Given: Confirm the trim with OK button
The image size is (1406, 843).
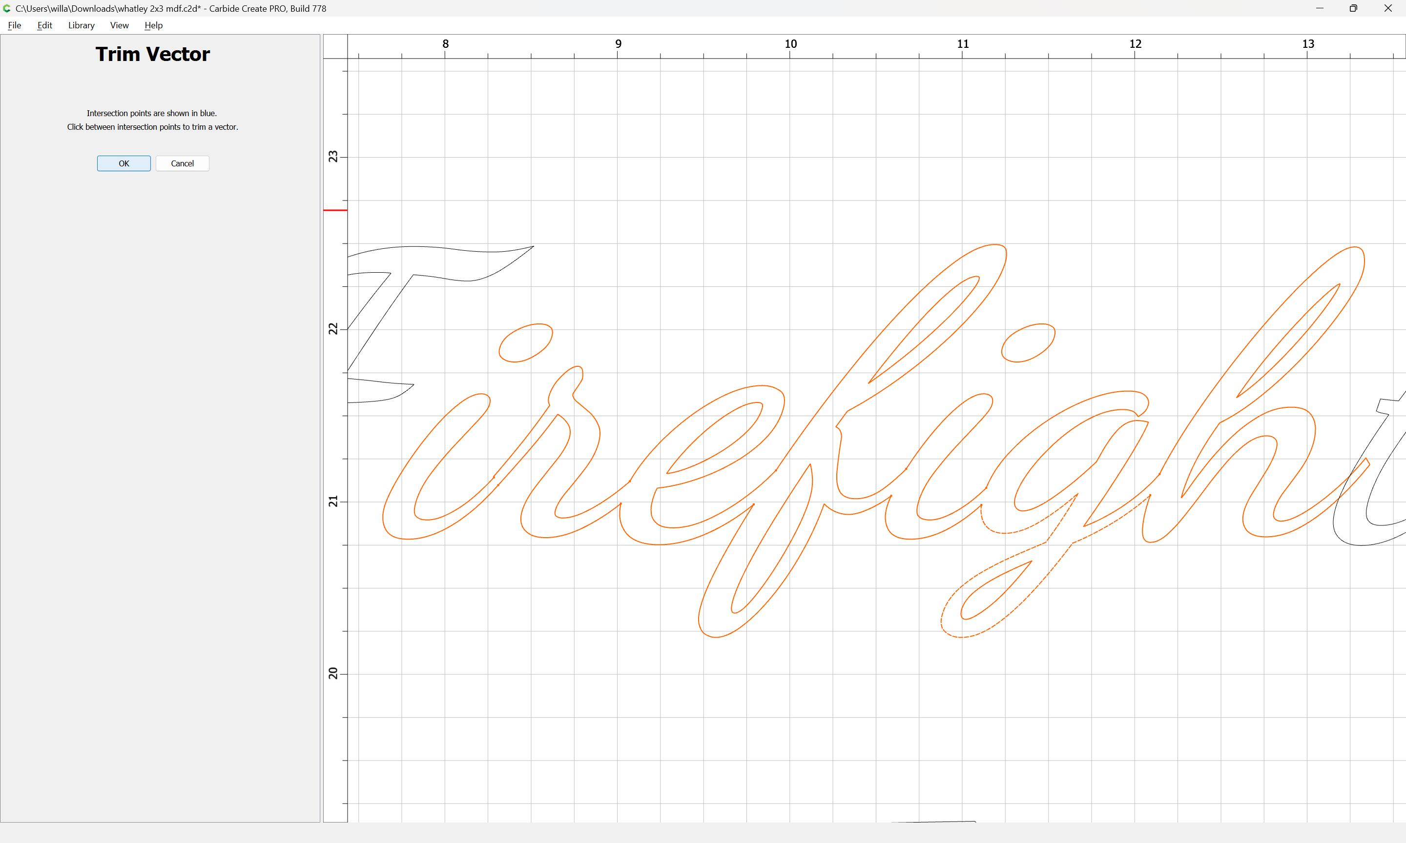Looking at the screenshot, I should tap(124, 163).
